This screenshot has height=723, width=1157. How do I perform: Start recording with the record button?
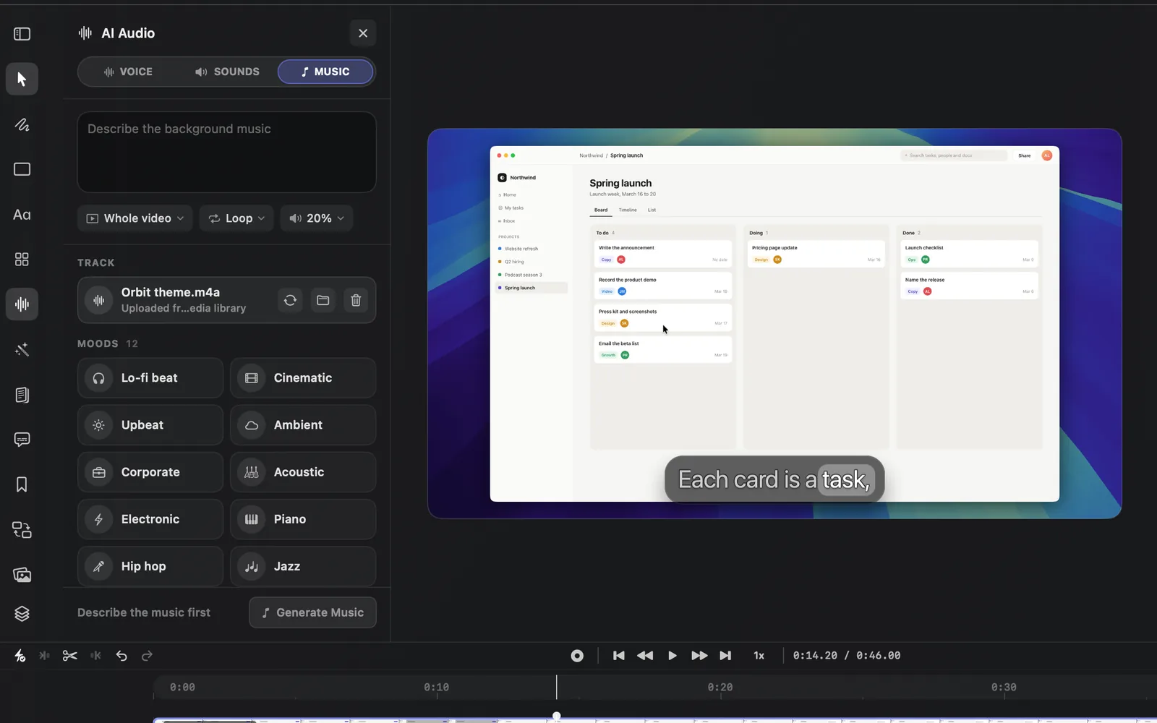click(577, 656)
